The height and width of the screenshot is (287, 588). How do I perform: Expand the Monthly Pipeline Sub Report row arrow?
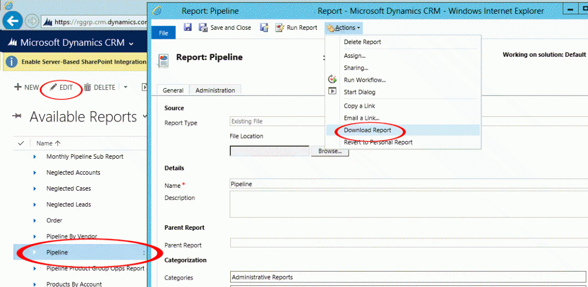pos(34,157)
